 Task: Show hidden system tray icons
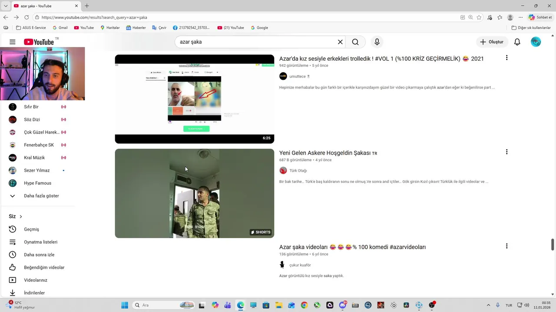click(x=488, y=305)
